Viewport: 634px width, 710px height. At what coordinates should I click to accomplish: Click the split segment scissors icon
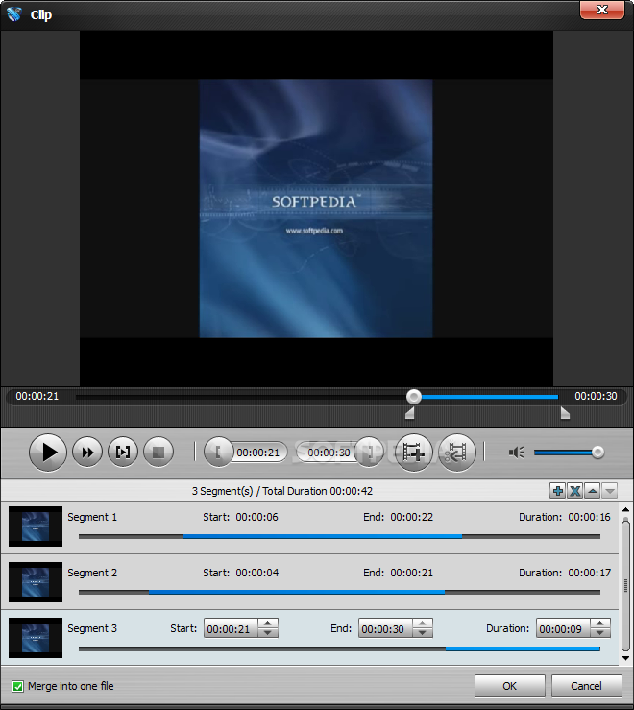(457, 452)
